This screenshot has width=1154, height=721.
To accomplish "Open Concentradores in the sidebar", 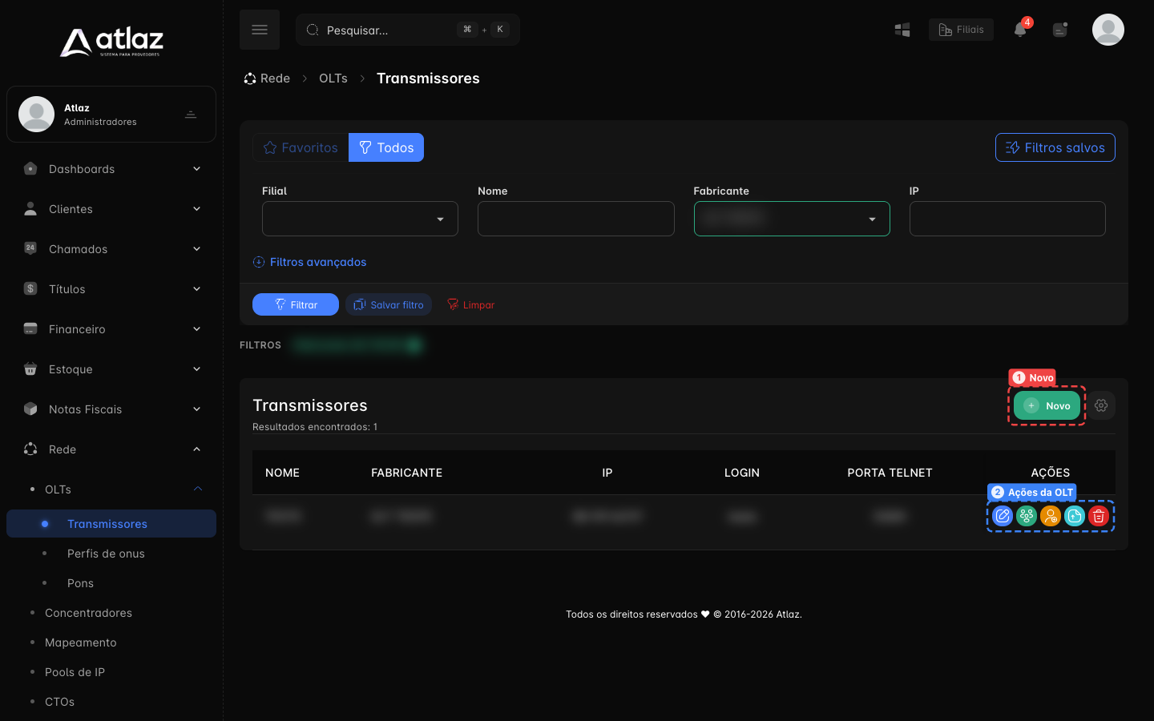I will (88, 613).
